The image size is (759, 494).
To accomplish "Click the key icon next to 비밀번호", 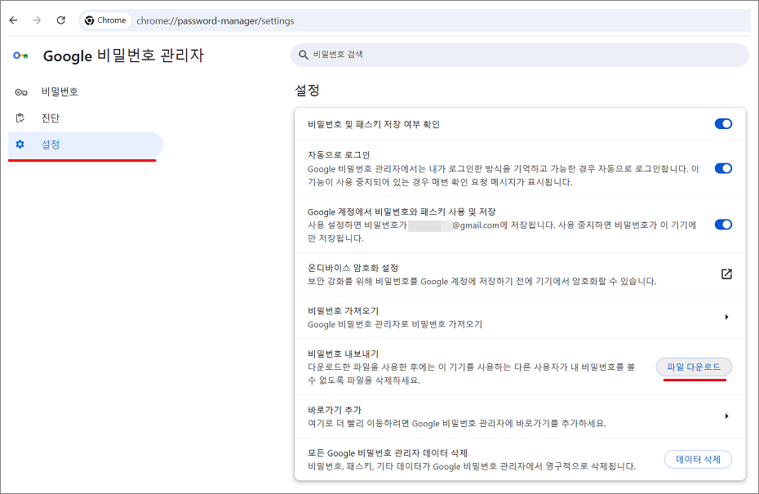I will (21, 92).
